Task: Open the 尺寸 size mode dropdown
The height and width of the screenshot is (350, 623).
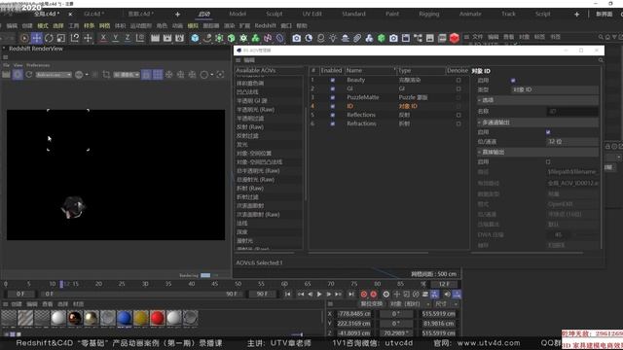Action: [446, 304]
